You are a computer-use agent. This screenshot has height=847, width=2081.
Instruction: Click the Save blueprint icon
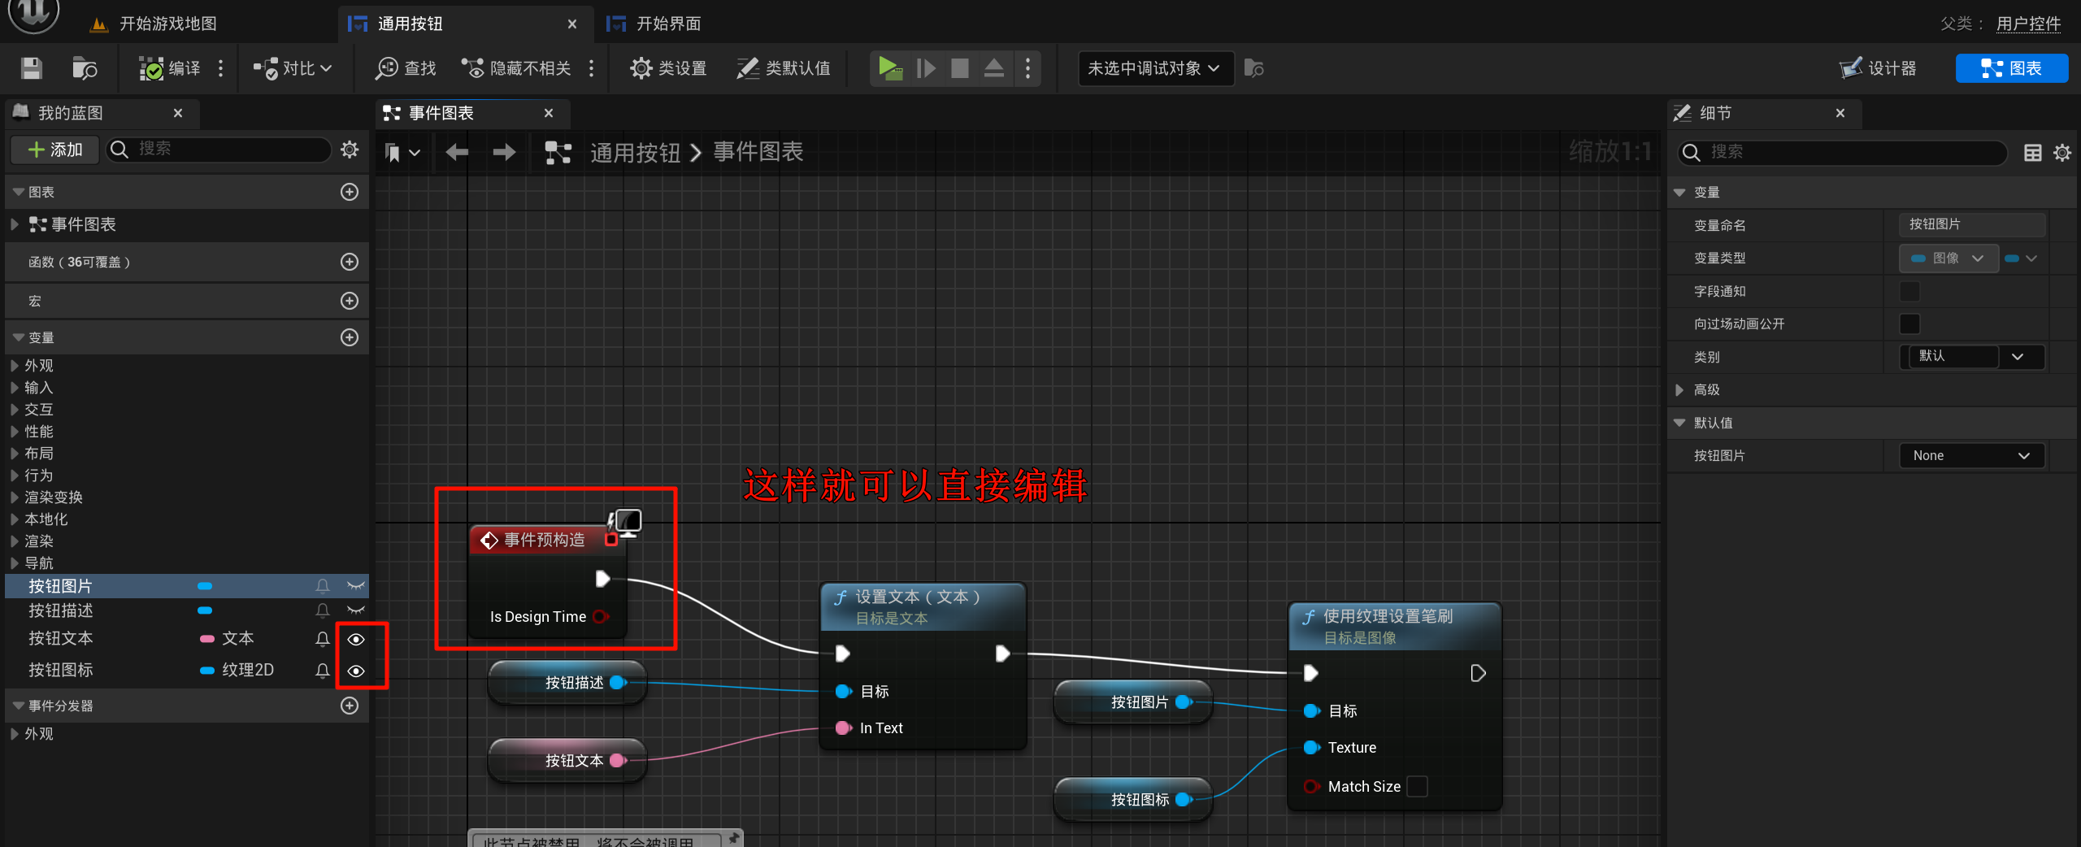[x=32, y=68]
